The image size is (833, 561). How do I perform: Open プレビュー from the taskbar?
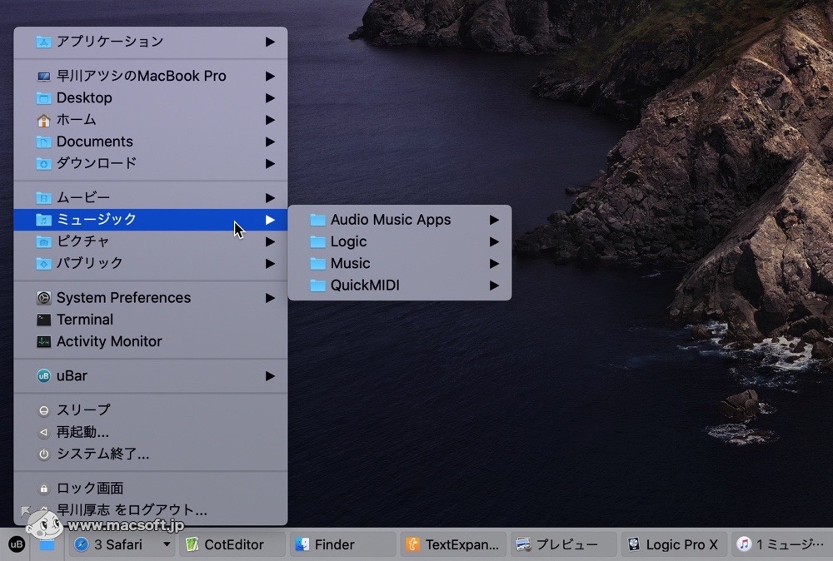pos(564,544)
